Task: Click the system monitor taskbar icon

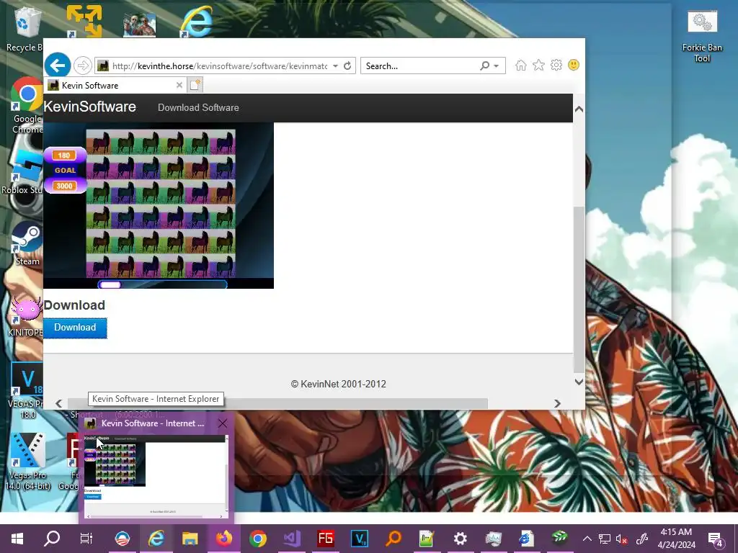Action: pos(493,539)
